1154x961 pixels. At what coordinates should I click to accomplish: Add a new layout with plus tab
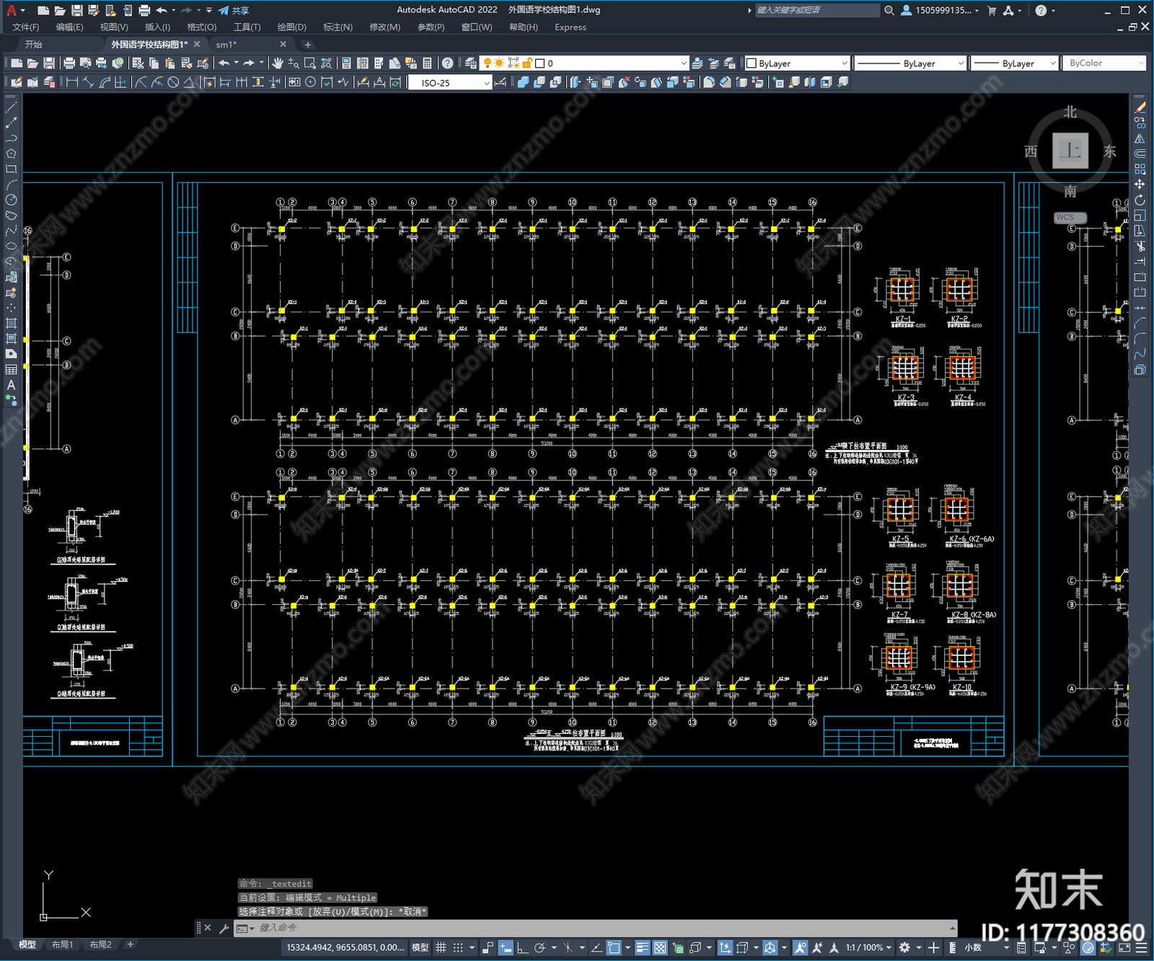(x=131, y=944)
